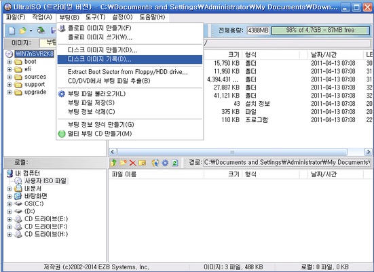Screen dimensions: 374x272
Task: Open the dropdown arrow beside the Open icon
Action: point(31,31)
